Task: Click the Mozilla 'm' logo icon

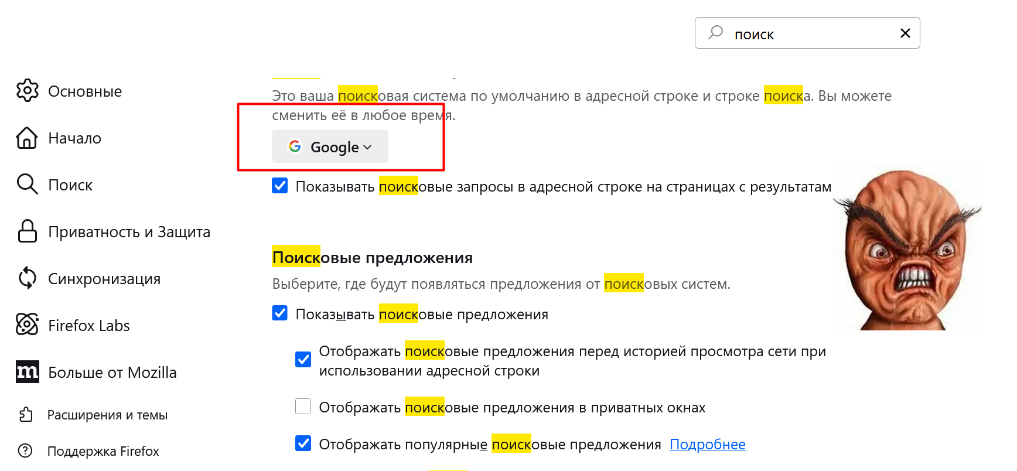Action: click(x=27, y=372)
